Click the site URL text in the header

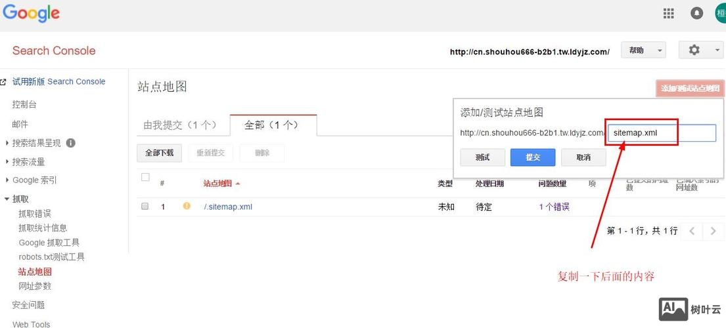tap(530, 52)
